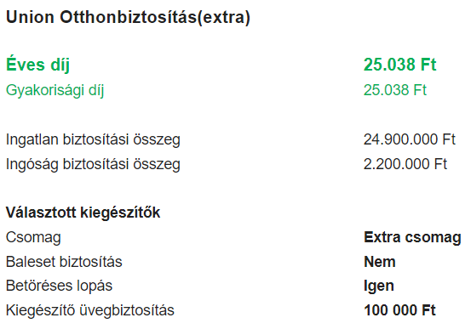Click the (extra) part of the title
The image size is (465, 329).
pyautogui.click(x=224, y=18)
